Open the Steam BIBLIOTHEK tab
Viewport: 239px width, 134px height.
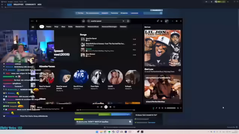[18, 4]
